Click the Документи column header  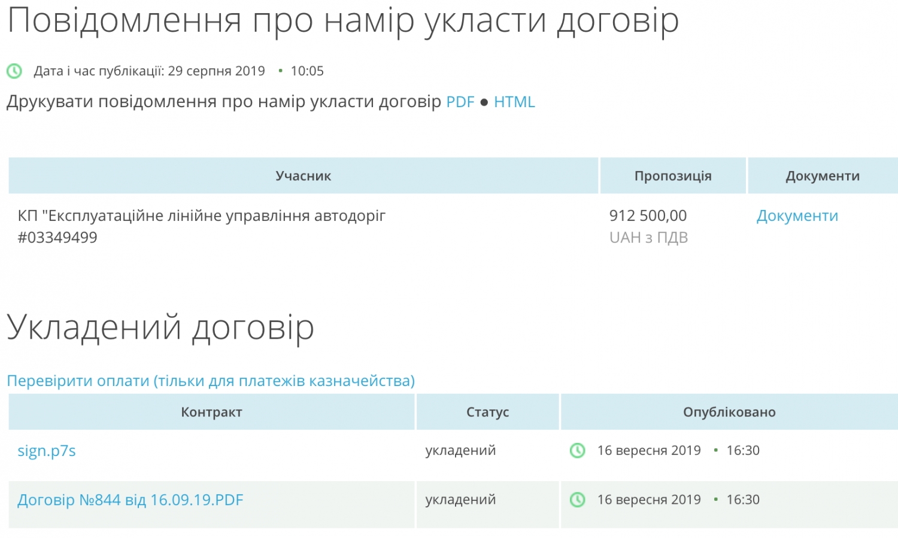coord(822,176)
